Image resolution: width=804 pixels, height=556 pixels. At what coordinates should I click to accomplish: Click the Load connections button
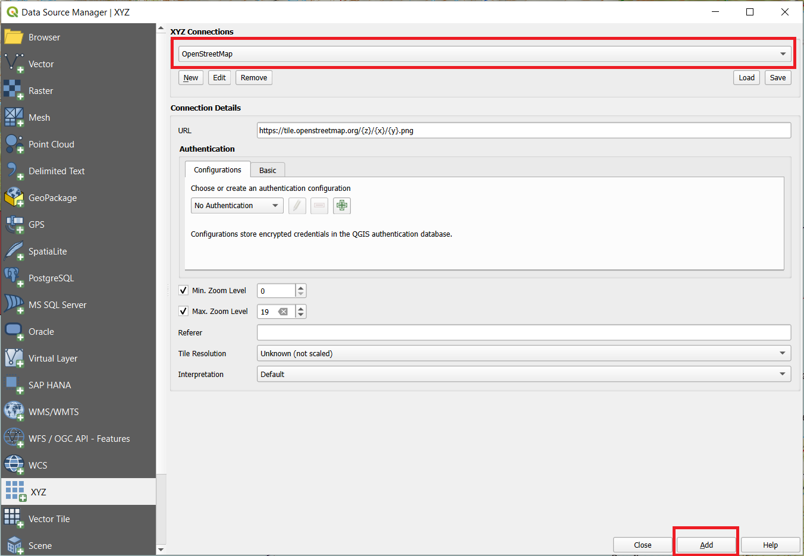pyautogui.click(x=746, y=78)
